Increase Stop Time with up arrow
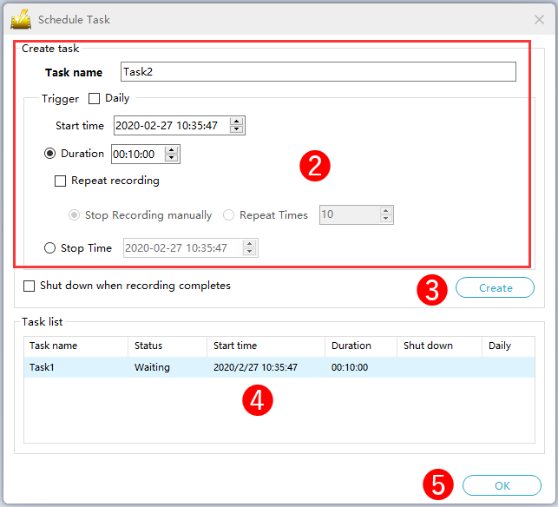558x507 pixels. pos(250,244)
